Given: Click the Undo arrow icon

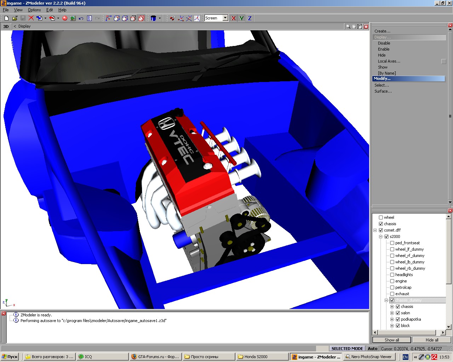Looking at the screenshot, I should tap(81, 18).
